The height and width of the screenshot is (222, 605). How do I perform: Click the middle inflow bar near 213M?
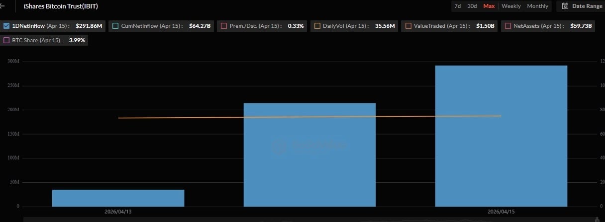pyautogui.click(x=309, y=155)
